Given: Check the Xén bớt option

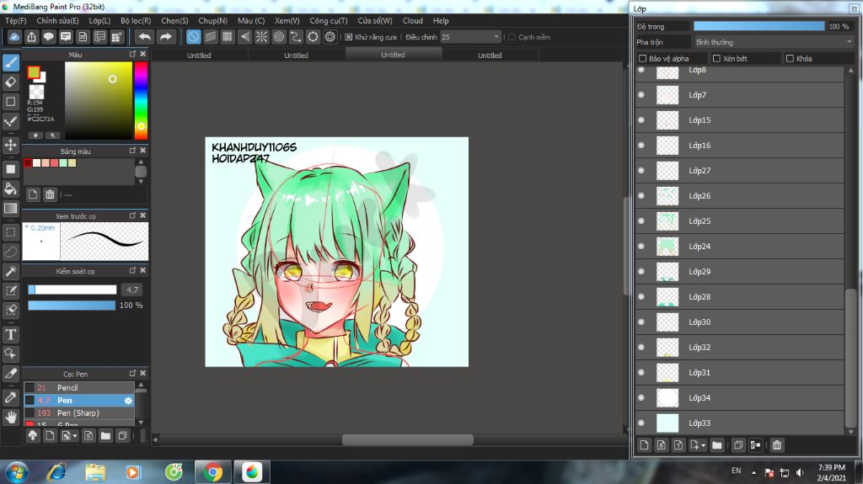Looking at the screenshot, I should tap(716, 58).
